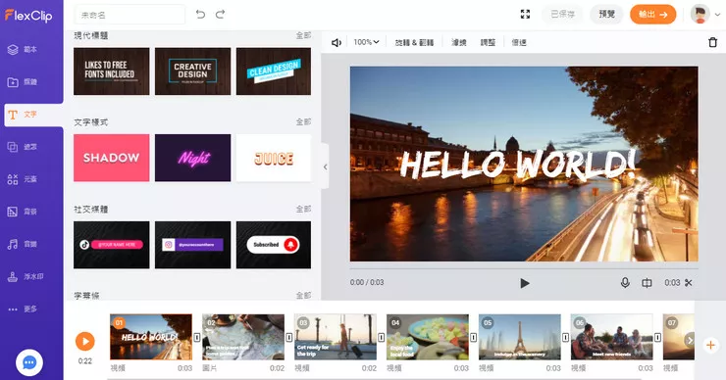
Task: Undo the last action
Action: (200, 15)
